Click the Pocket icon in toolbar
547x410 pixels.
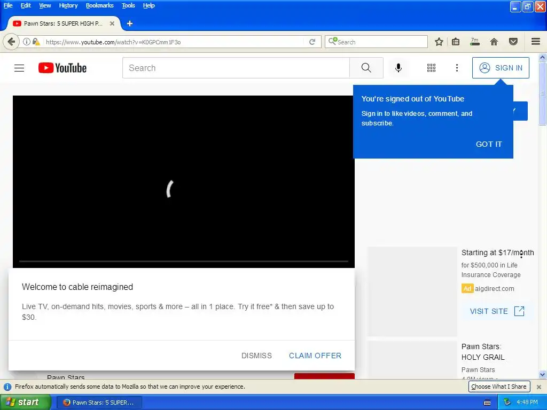(513, 42)
